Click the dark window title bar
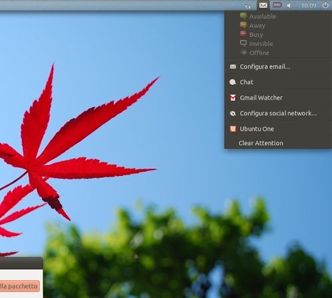The height and width of the screenshot is (298, 332). pyautogui.click(x=21, y=263)
